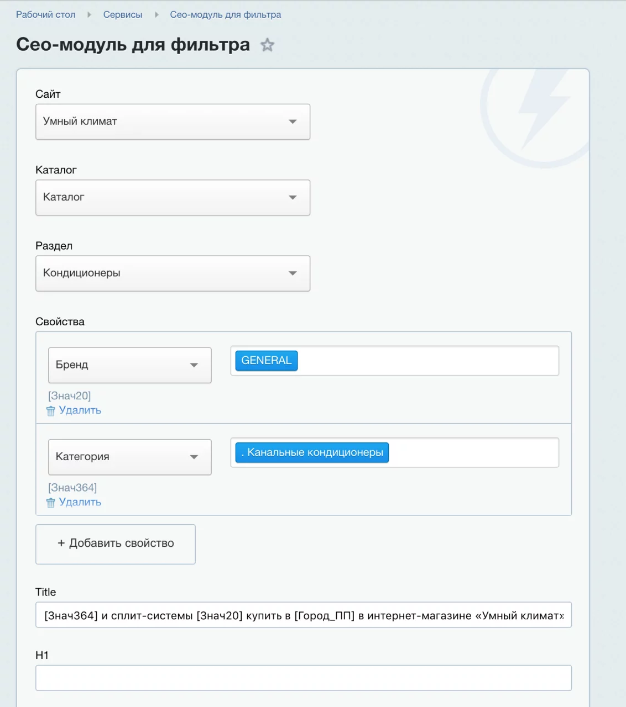The height and width of the screenshot is (707, 626).
Task: Click trash icon under Бренд property
Action: 51,411
